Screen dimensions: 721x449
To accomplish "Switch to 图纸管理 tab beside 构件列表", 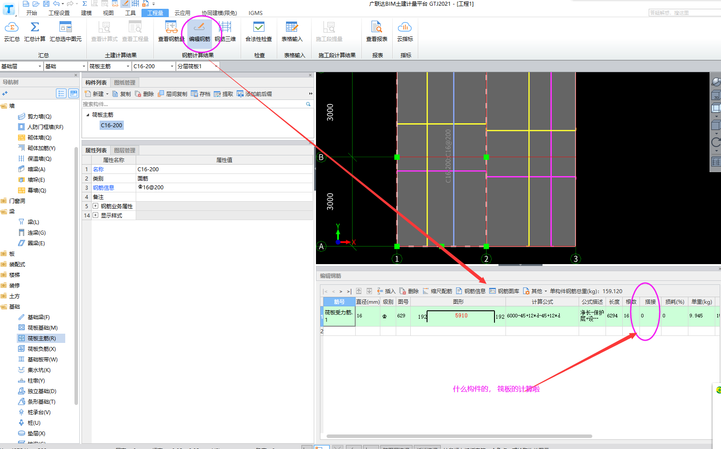I will pyautogui.click(x=125, y=82).
